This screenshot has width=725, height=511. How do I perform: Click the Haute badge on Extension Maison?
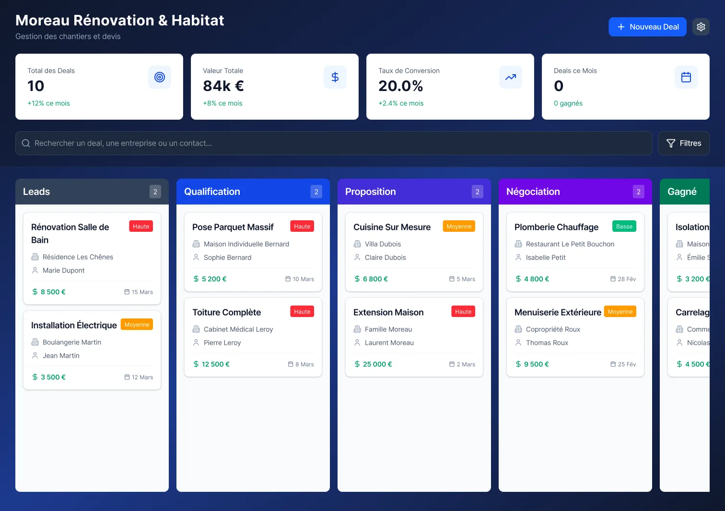(463, 311)
